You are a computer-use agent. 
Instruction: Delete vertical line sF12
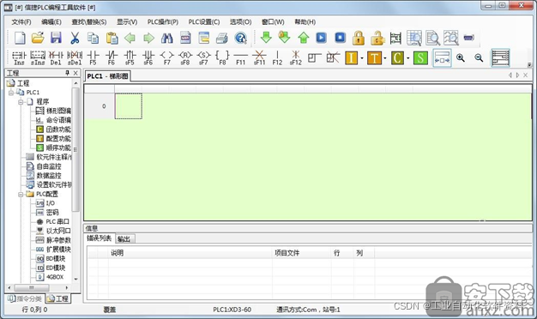296,57
